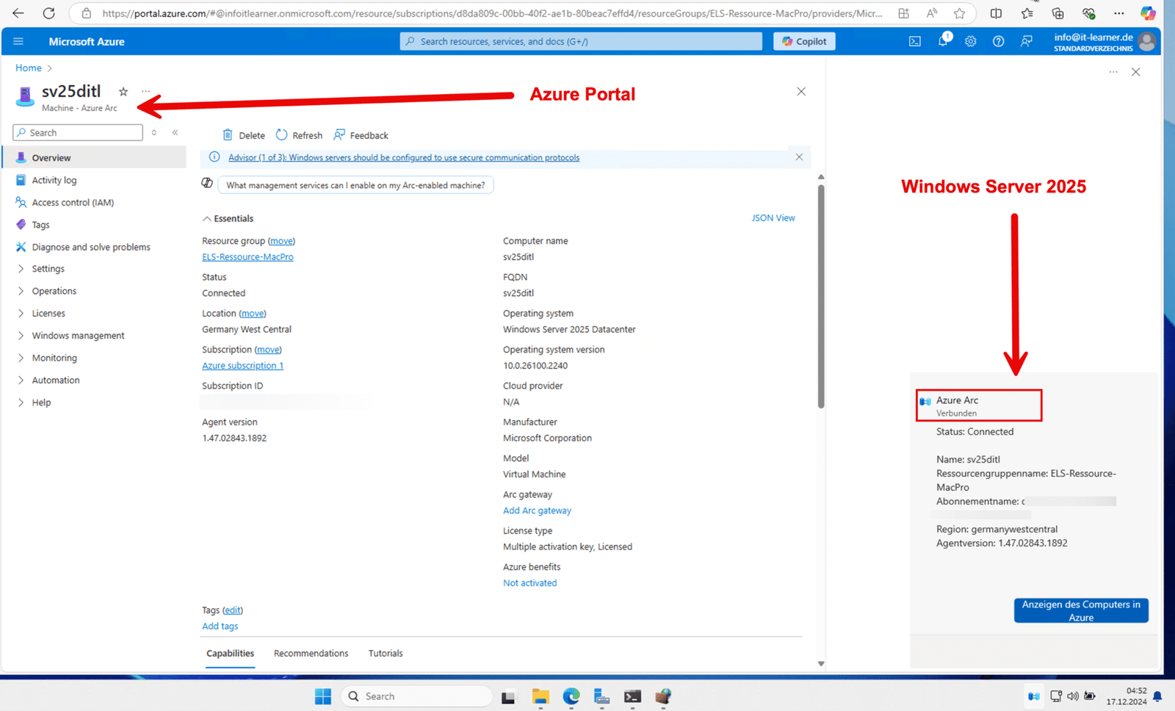Open Activity log in the sidebar
The width and height of the screenshot is (1175, 711).
[54, 180]
